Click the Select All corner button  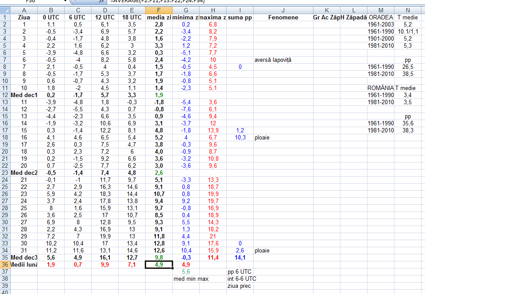coord(5,11)
